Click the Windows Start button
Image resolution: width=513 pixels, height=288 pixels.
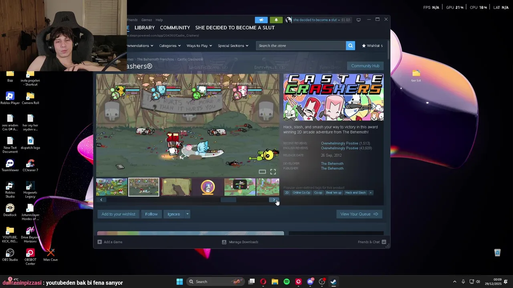pyautogui.click(x=180, y=282)
